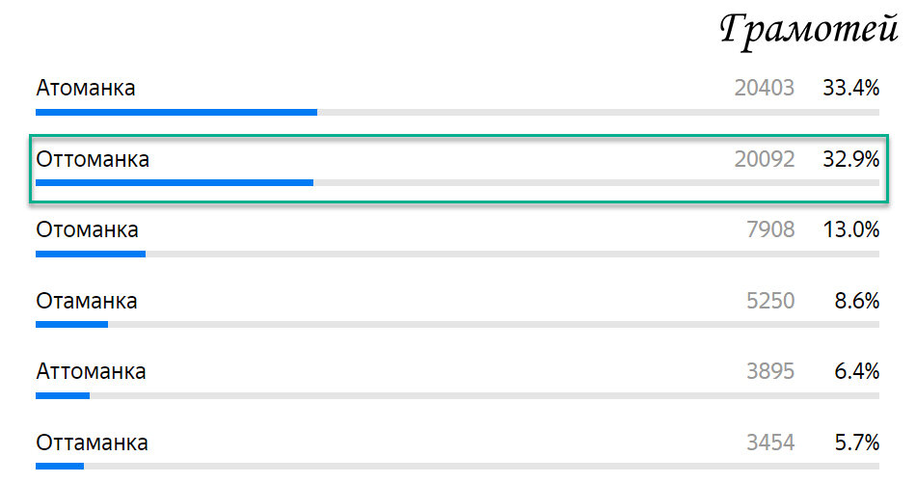Screen dimensions: 916x483
Task: Click the vote count 20092
Action: 764,159
